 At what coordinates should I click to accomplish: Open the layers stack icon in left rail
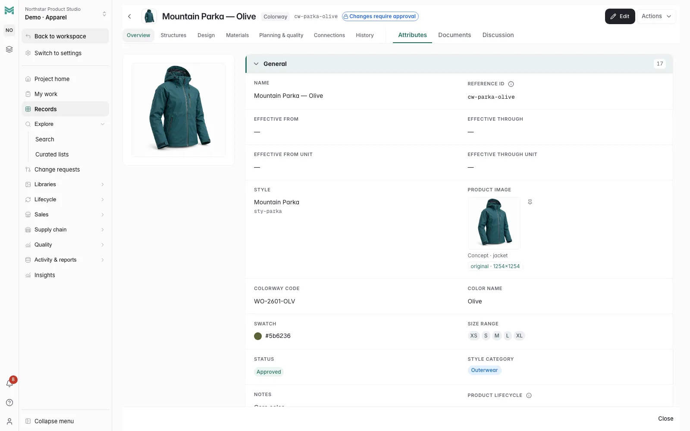click(x=9, y=50)
